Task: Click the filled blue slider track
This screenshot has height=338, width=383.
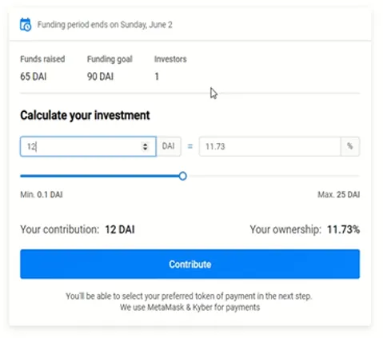Action: [x=100, y=176]
